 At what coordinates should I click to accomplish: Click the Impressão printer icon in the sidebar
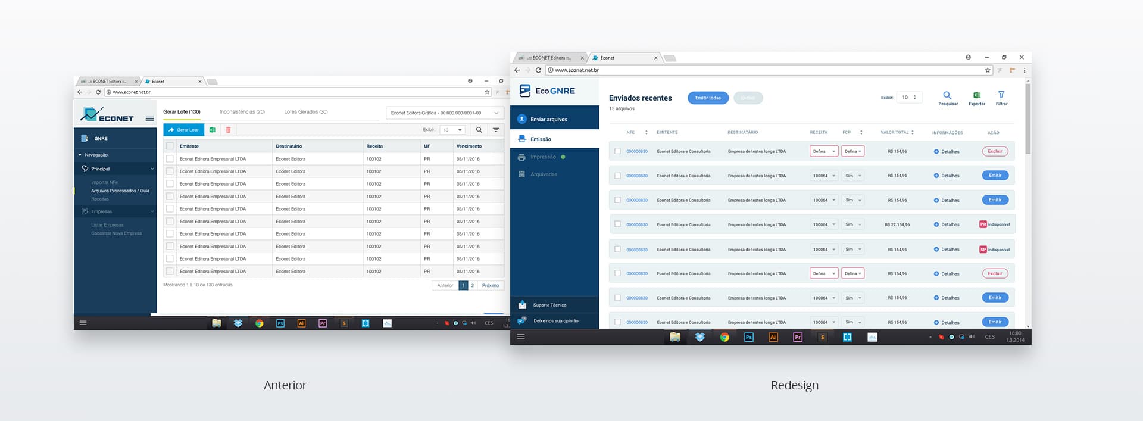coord(521,157)
